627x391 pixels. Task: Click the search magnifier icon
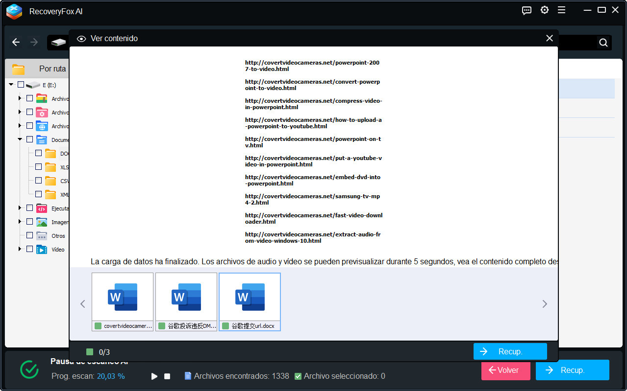coord(603,43)
